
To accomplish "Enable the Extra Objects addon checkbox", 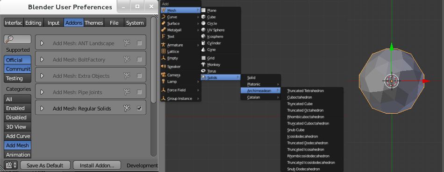I will click(x=139, y=76).
